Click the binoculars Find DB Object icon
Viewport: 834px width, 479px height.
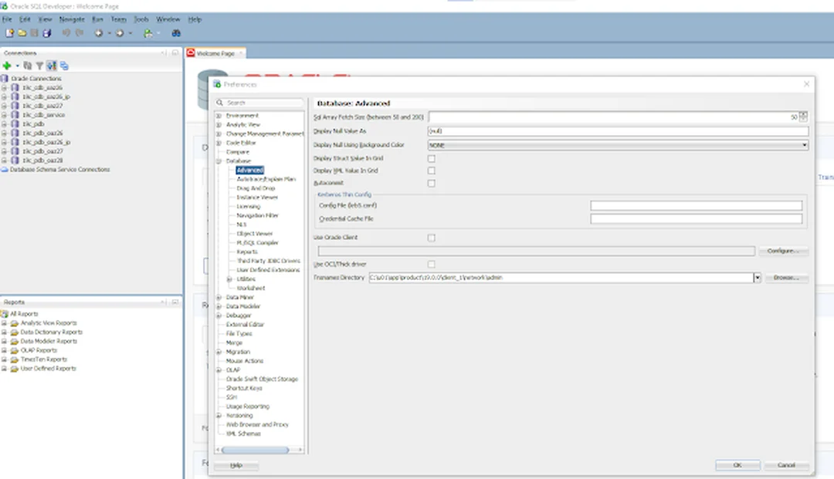click(x=176, y=33)
